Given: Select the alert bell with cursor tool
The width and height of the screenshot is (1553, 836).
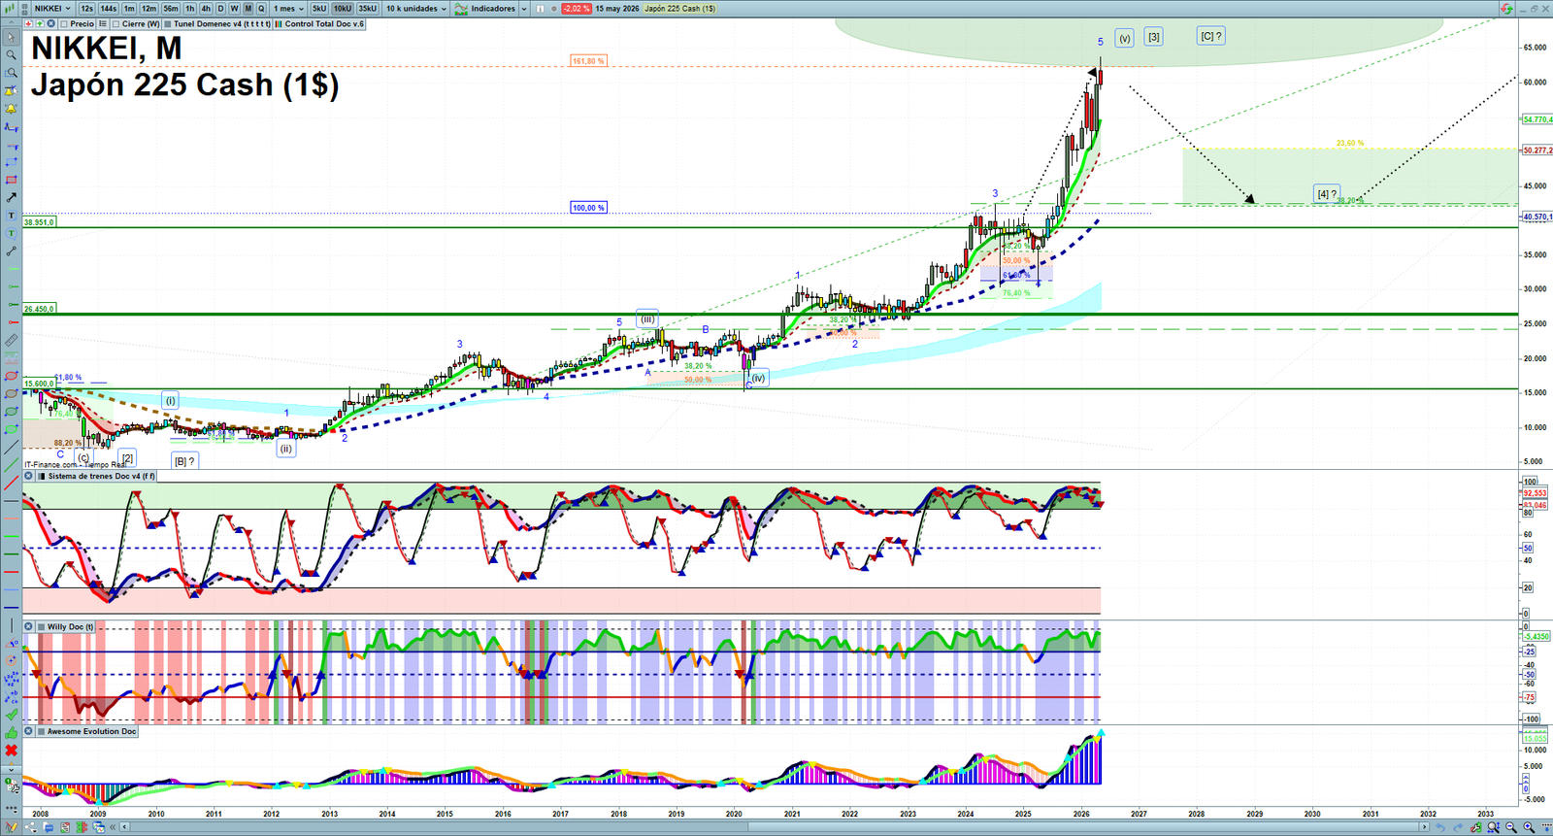Looking at the screenshot, I should coord(12,91).
